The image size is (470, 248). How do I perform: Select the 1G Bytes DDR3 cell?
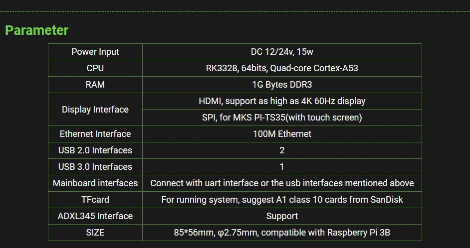coord(282,85)
